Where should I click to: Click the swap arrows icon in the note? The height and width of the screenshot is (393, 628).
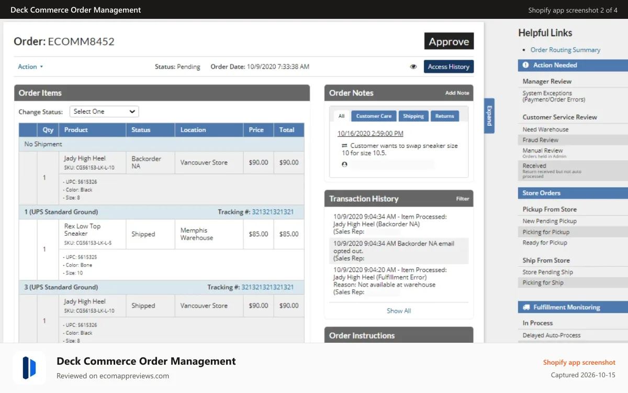[344, 146]
